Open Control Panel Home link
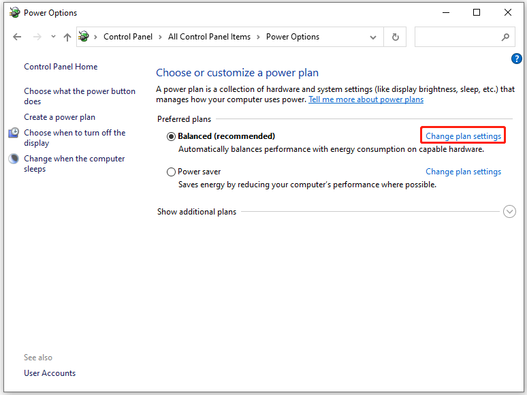 pyautogui.click(x=61, y=67)
